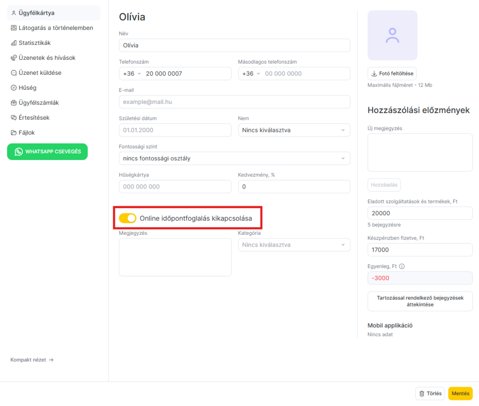Click the Törlés delete button
Viewport: 479px width, 406px height.
(x=430, y=394)
